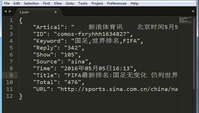Open the Tools menu
The height and width of the screenshot is (113, 199).
pyautogui.click(x=83, y=3)
